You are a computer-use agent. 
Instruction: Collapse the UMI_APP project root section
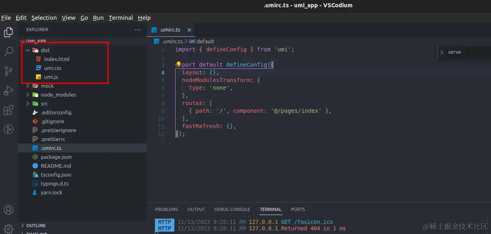[x=22, y=41]
